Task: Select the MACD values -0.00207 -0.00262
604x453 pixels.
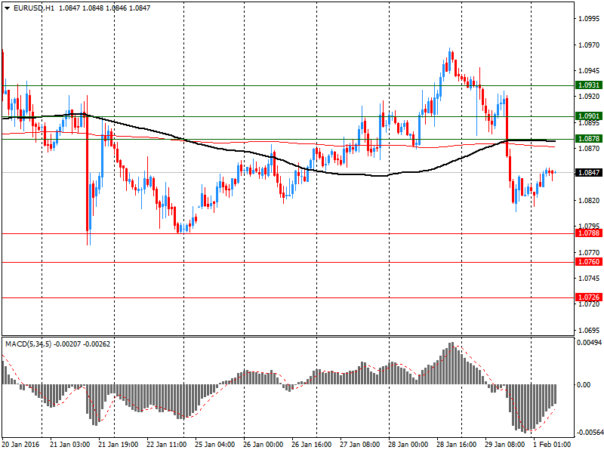Action: click(x=82, y=344)
